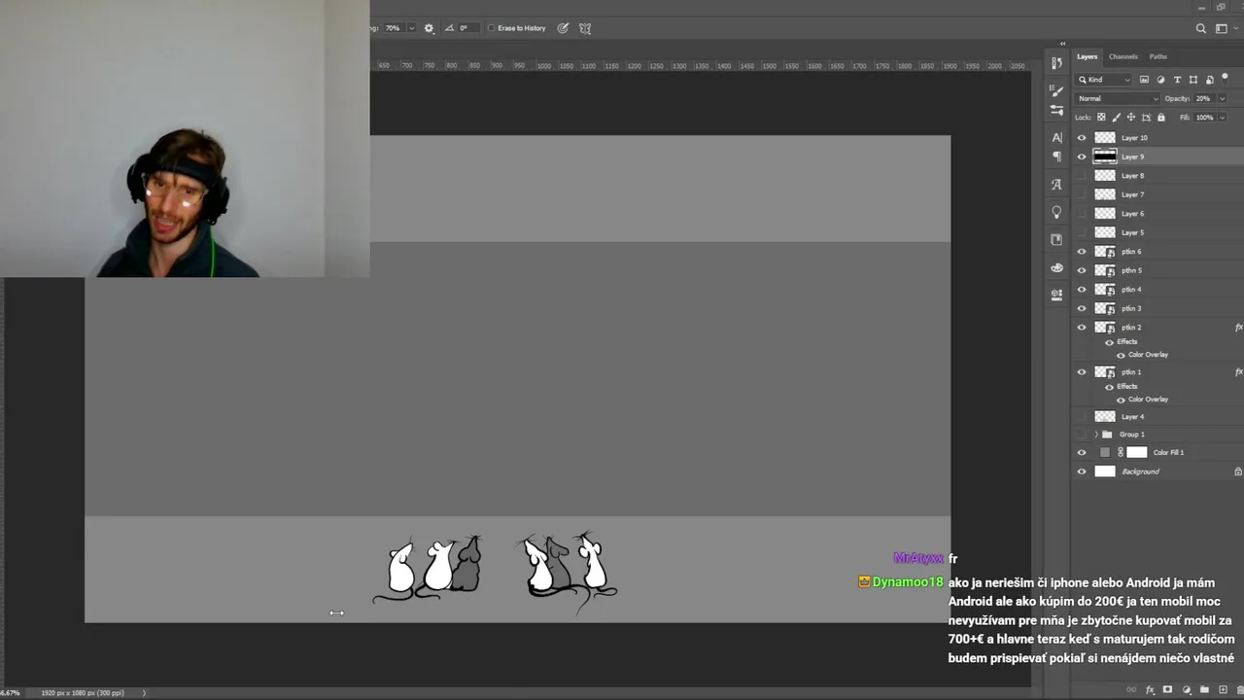Hide ptkn 3 layer eye icon
1244x700 pixels.
(1082, 308)
